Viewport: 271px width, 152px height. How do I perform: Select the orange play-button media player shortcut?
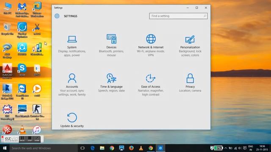(37, 90)
